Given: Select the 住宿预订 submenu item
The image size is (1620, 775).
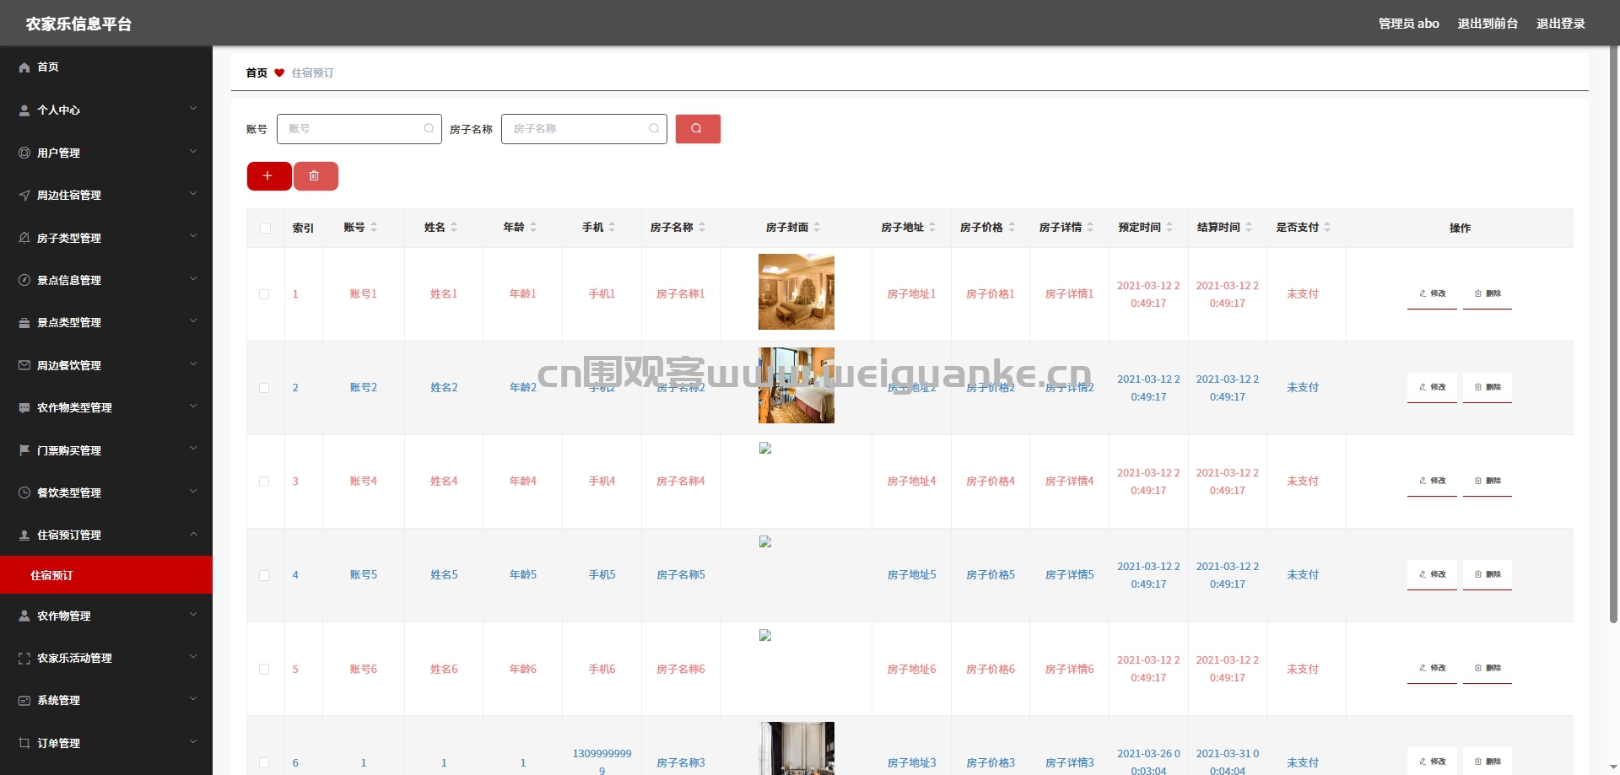Looking at the screenshot, I should point(106,575).
